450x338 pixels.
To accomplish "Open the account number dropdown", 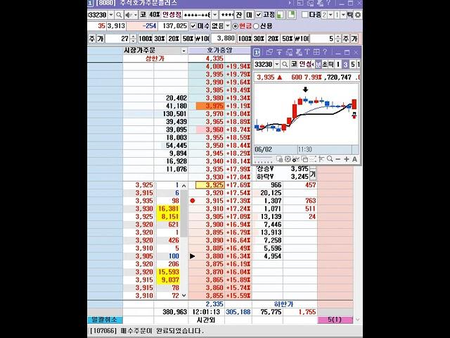I will tap(214, 15).
